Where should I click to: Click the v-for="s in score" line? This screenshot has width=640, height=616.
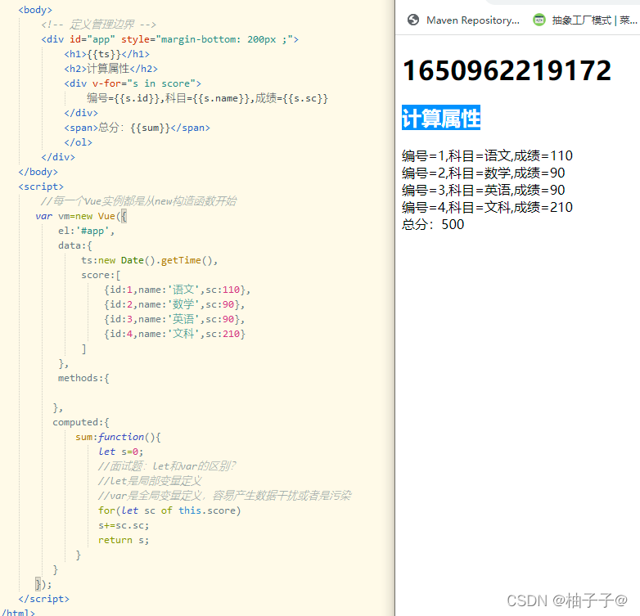tap(133, 83)
